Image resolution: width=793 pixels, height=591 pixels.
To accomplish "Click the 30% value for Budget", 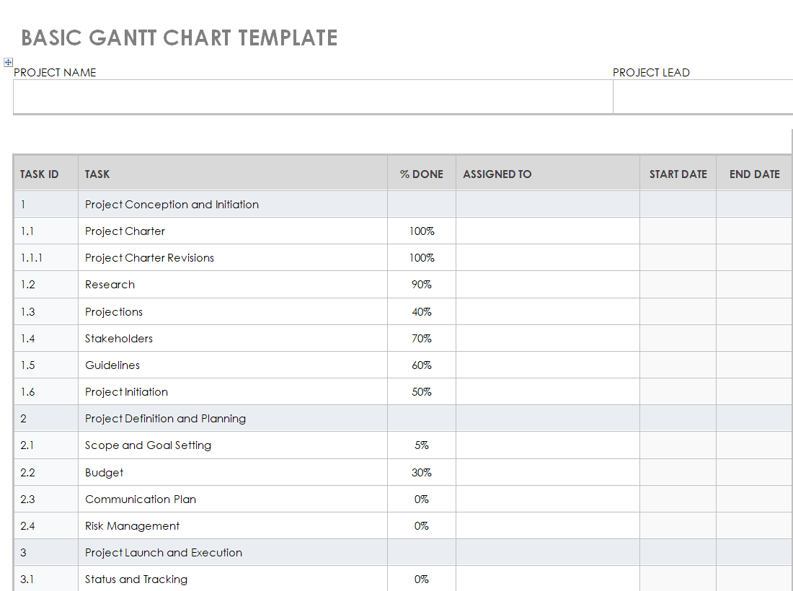I will tap(421, 473).
